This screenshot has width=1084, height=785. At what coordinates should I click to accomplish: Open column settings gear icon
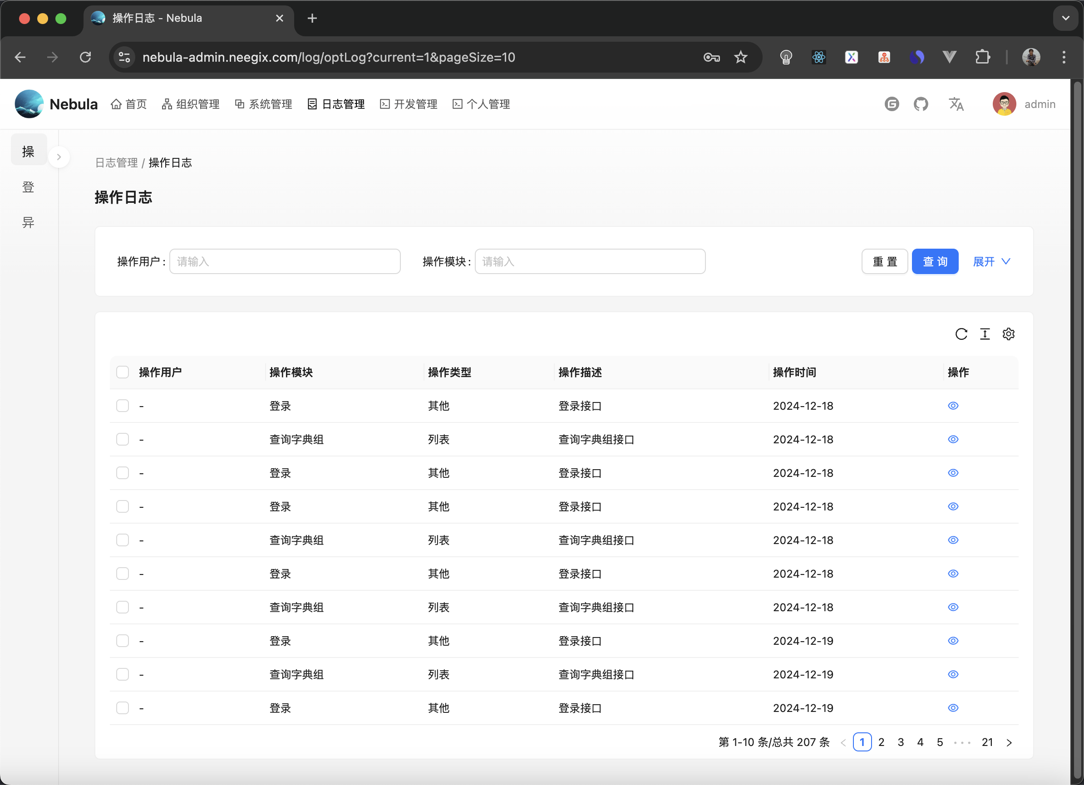1008,334
